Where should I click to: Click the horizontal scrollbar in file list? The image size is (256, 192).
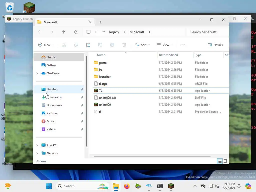(x=152, y=156)
